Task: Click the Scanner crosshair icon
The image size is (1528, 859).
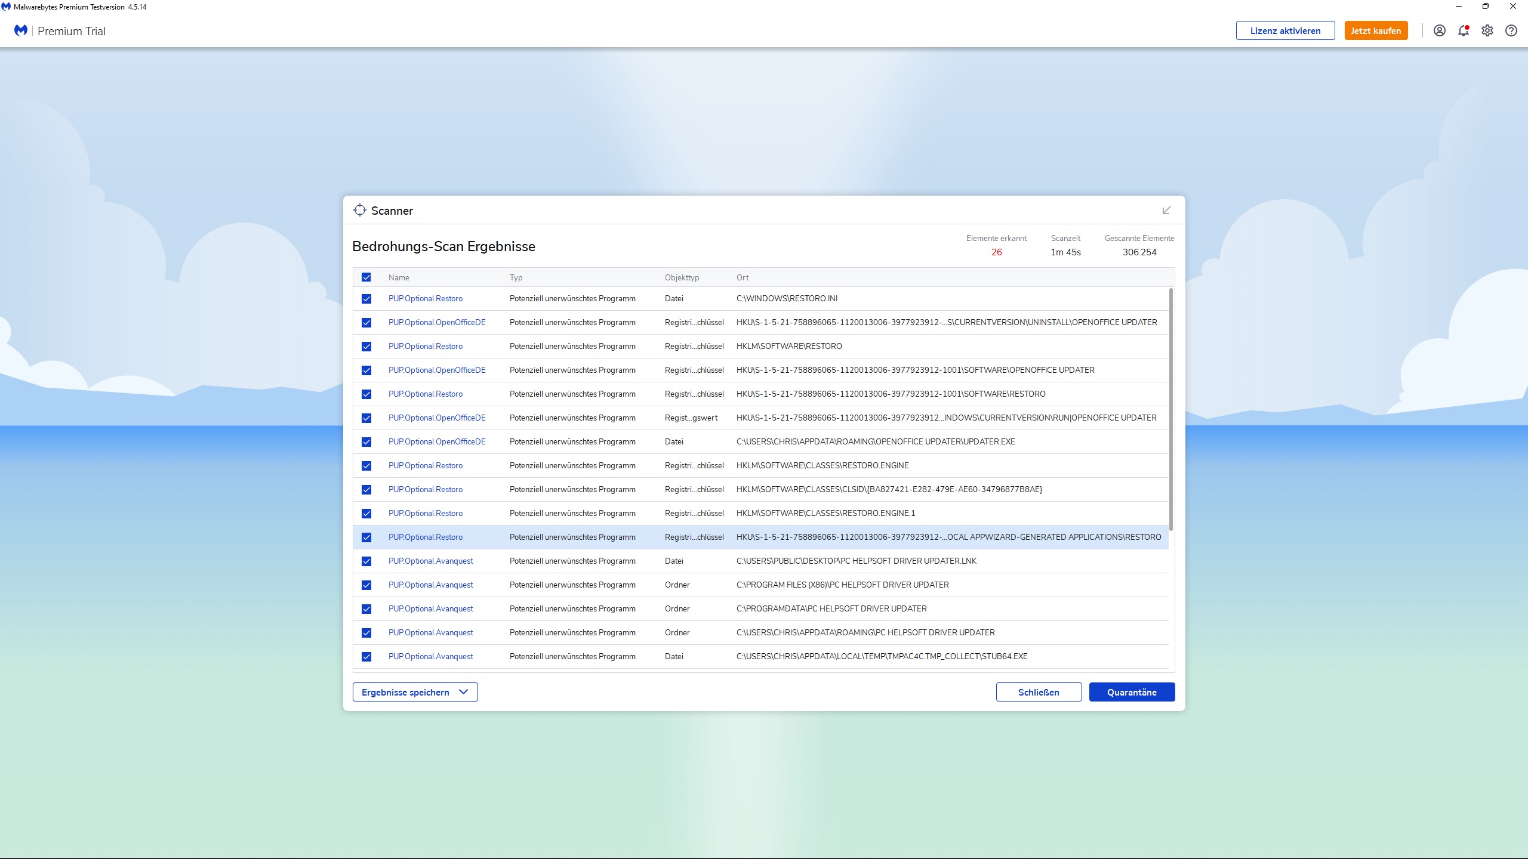Action: point(359,210)
